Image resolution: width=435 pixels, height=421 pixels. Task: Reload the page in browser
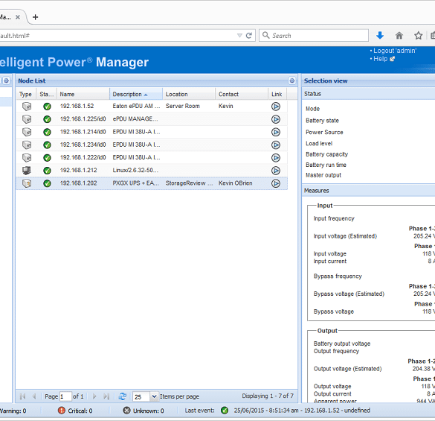click(x=249, y=36)
